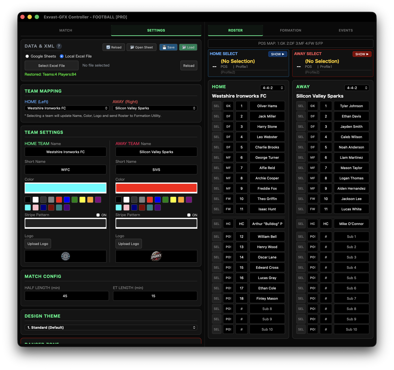Image resolution: width=394 pixels, height=370 pixels.
Task: Pick the teal swatch under away team Color
Action: (x=150, y=207)
